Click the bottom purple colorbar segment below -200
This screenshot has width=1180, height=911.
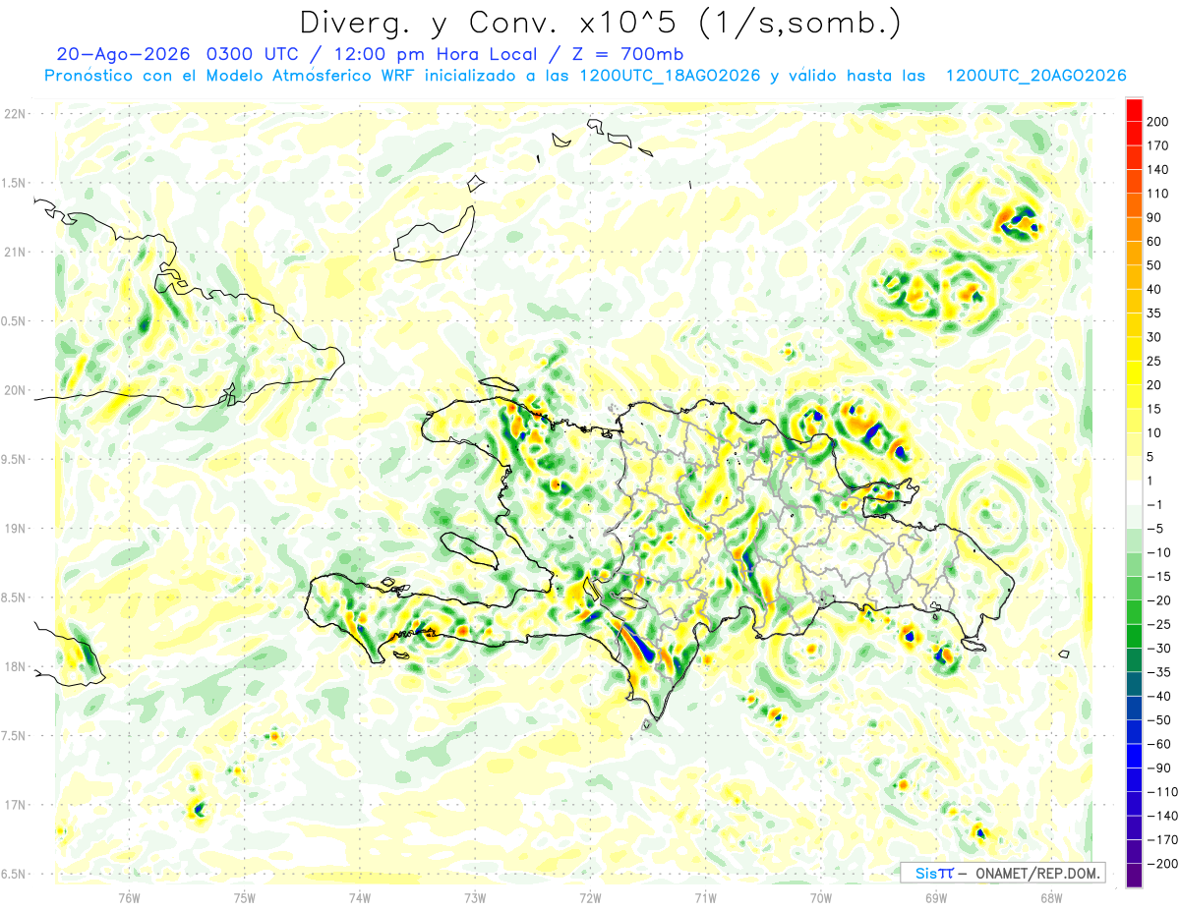click(1134, 875)
